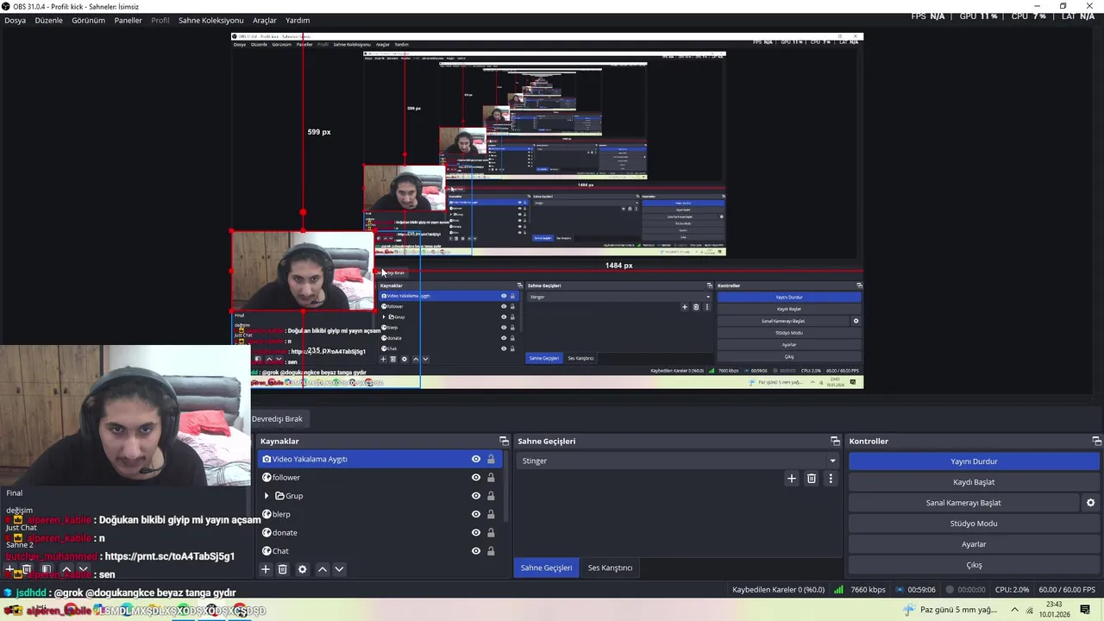This screenshot has height=621, width=1104.
Task: Add a new source in Kaynaklar
Action: tap(266, 569)
